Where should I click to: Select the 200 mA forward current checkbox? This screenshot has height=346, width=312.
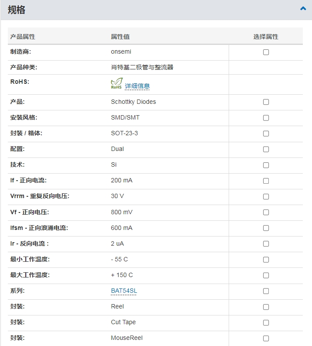266,181
